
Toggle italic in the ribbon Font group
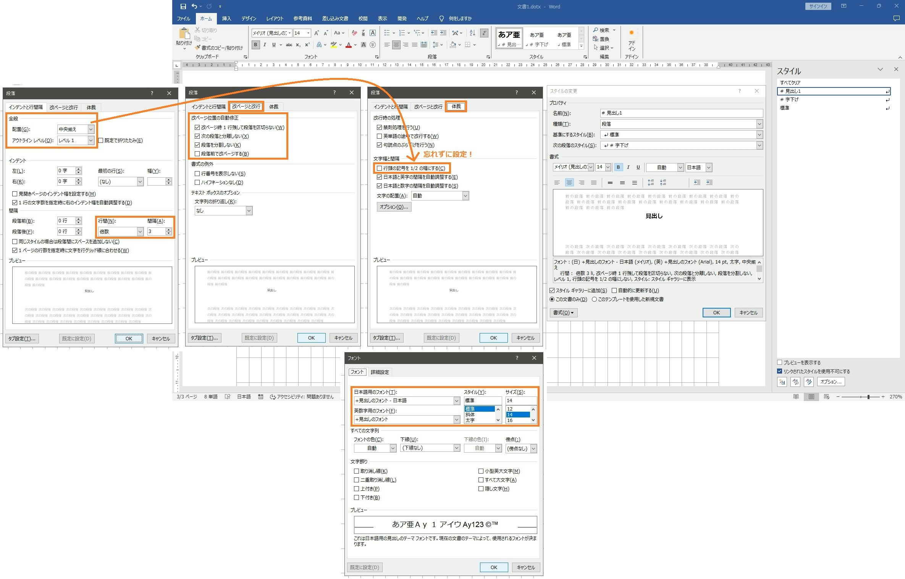coord(265,45)
